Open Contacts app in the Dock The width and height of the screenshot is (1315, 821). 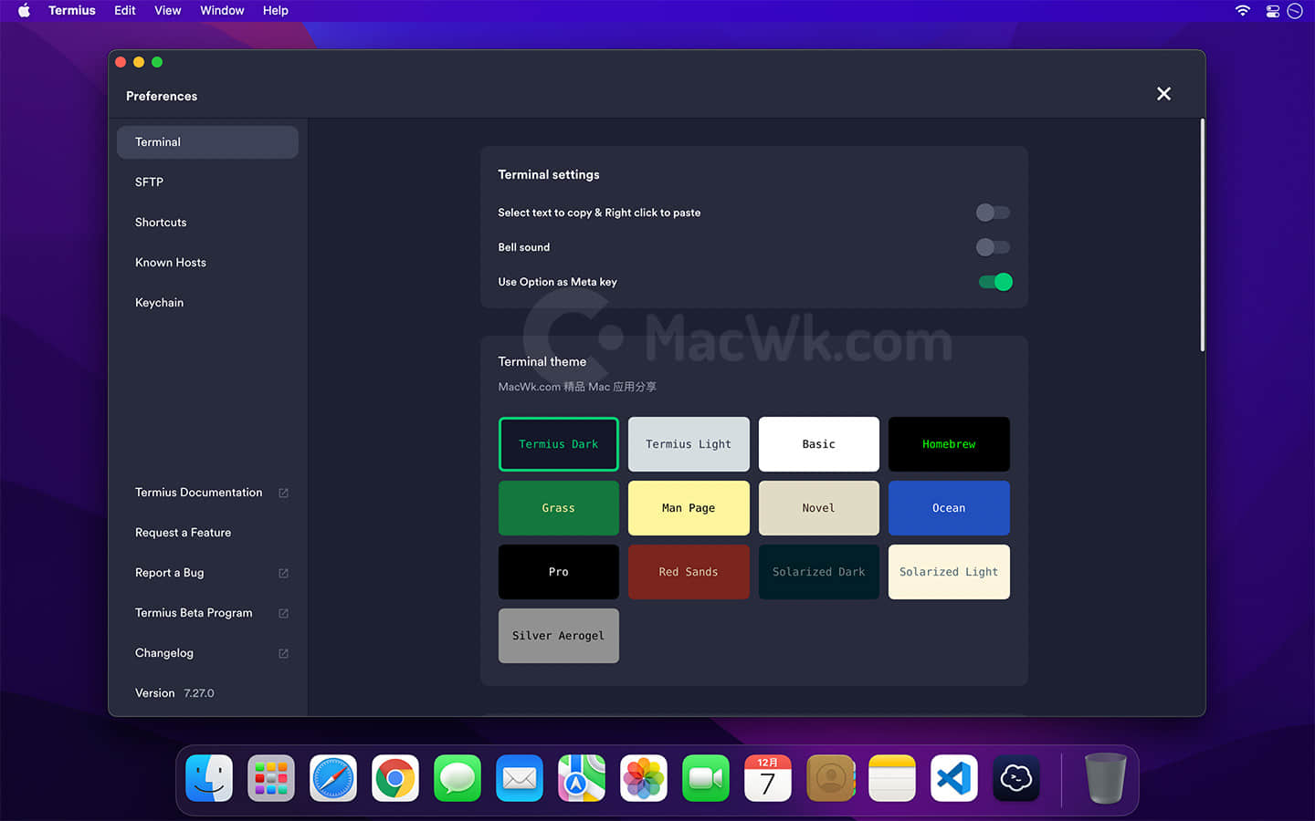(x=830, y=778)
